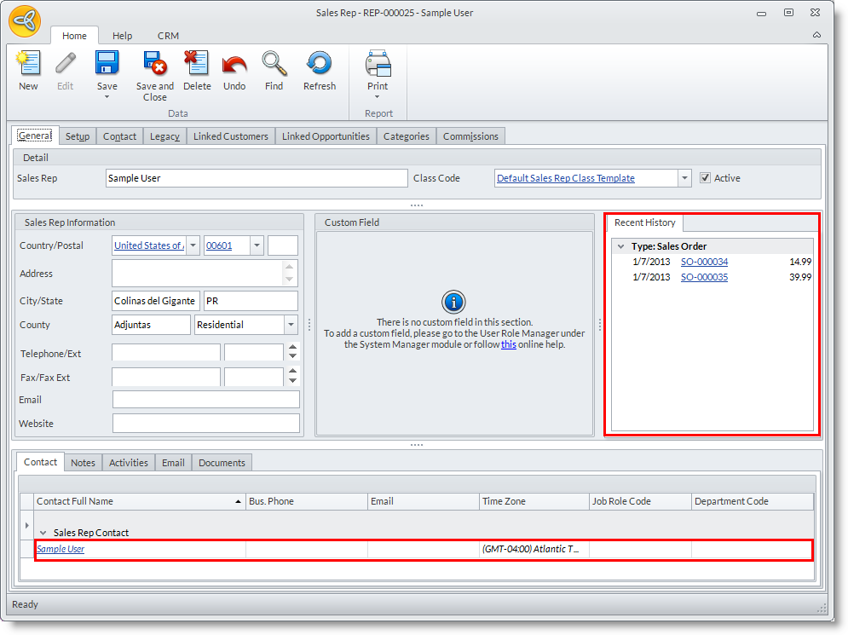Click the Save and Close icon
The height and width of the screenshot is (635, 848).
pos(154,65)
